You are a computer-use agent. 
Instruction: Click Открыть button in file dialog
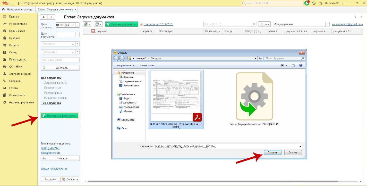click(272, 152)
